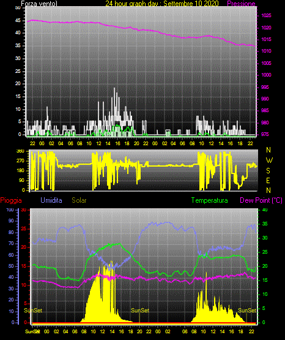
Task: Click the green 'Temperatura' legend label
Action: tap(210, 200)
